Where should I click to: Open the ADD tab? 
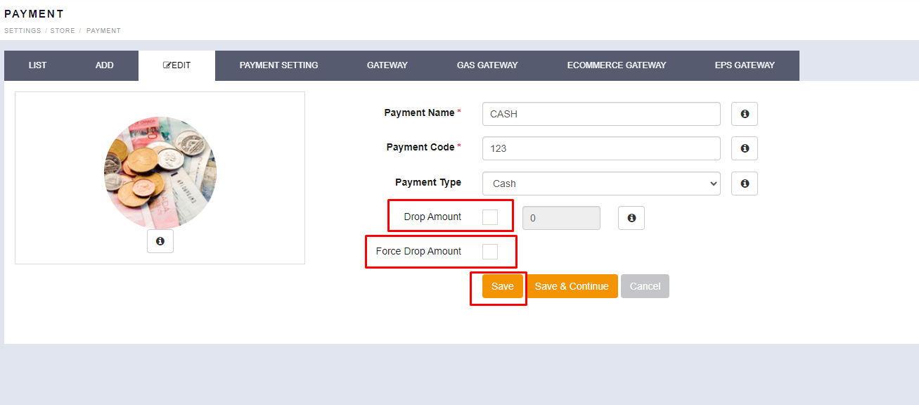pyautogui.click(x=105, y=65)
